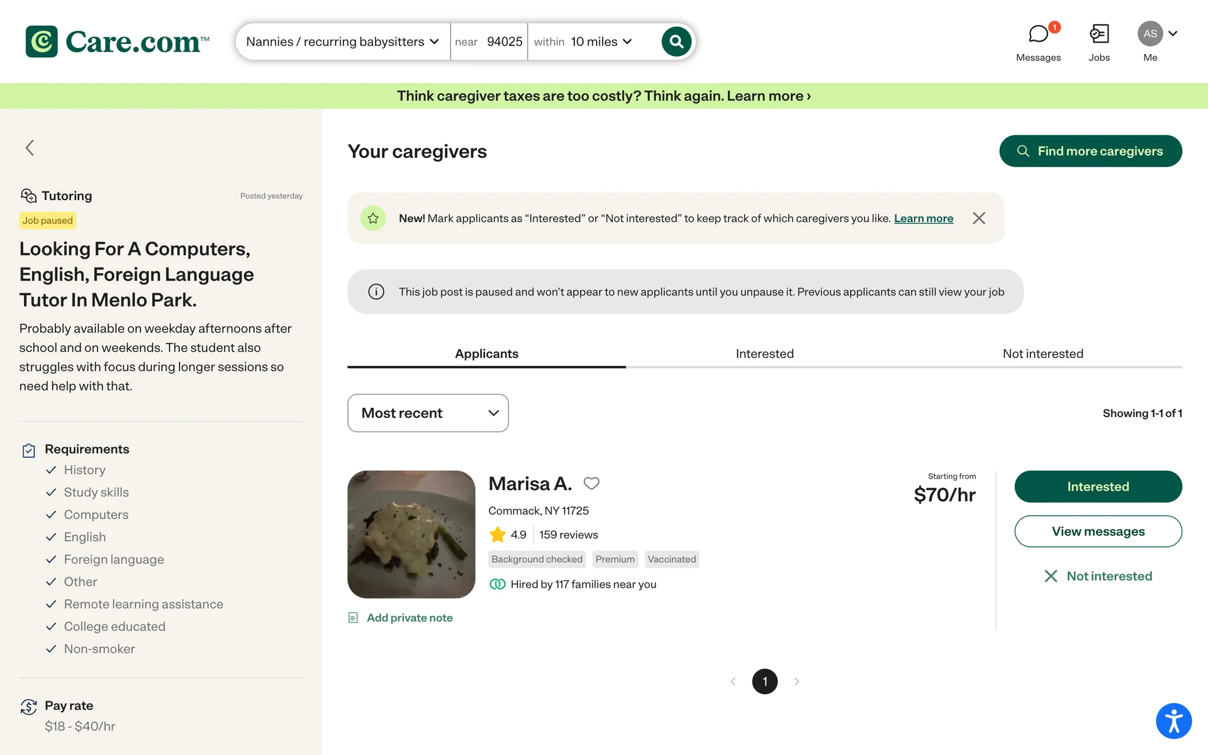Switch to the Interested tab

(764, 354)
